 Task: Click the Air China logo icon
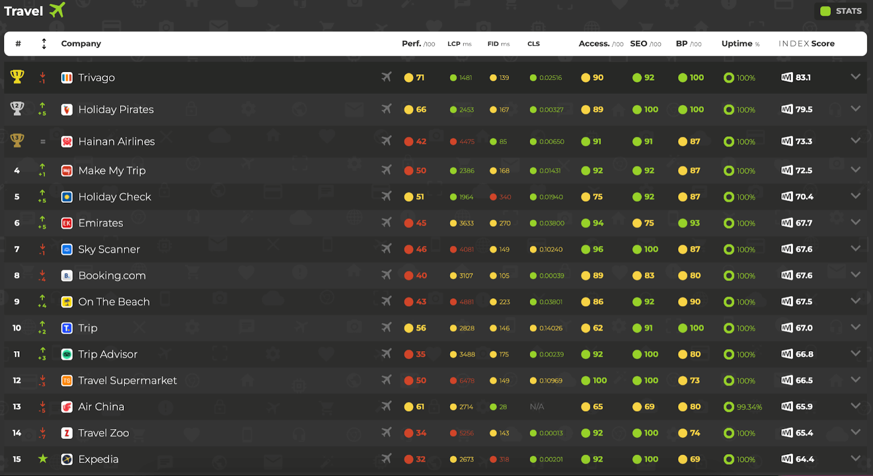[x=67, y=407]
